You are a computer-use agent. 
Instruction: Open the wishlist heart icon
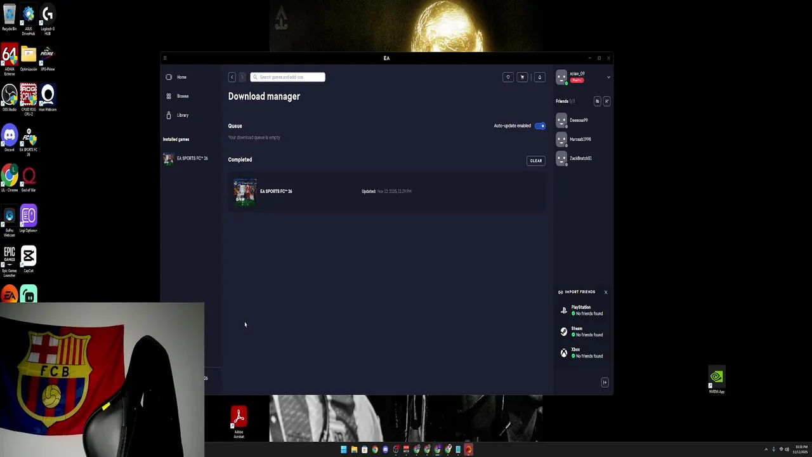(507, 77)
